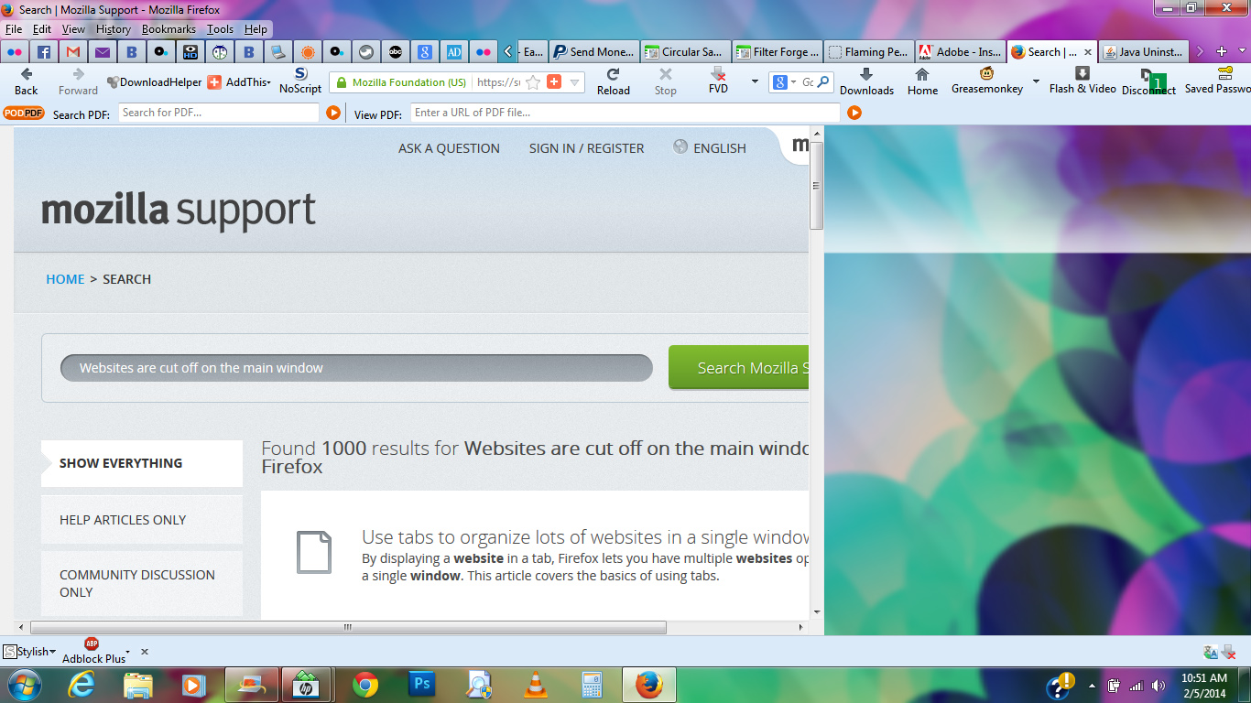Open the pinned purple envelope mail tab
Image resolution: width=1251 pixels, height=703 pixels.
103,52
